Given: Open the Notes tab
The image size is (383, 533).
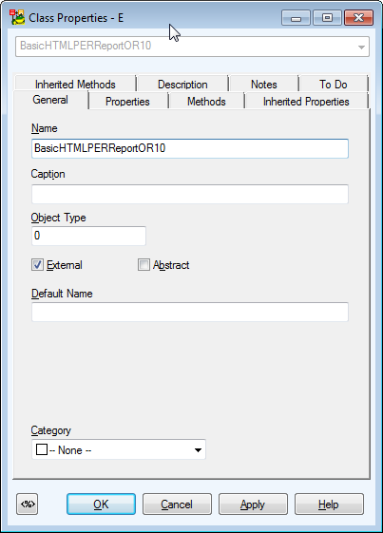Looking at the screenshot, I should (x=264, y=84).
